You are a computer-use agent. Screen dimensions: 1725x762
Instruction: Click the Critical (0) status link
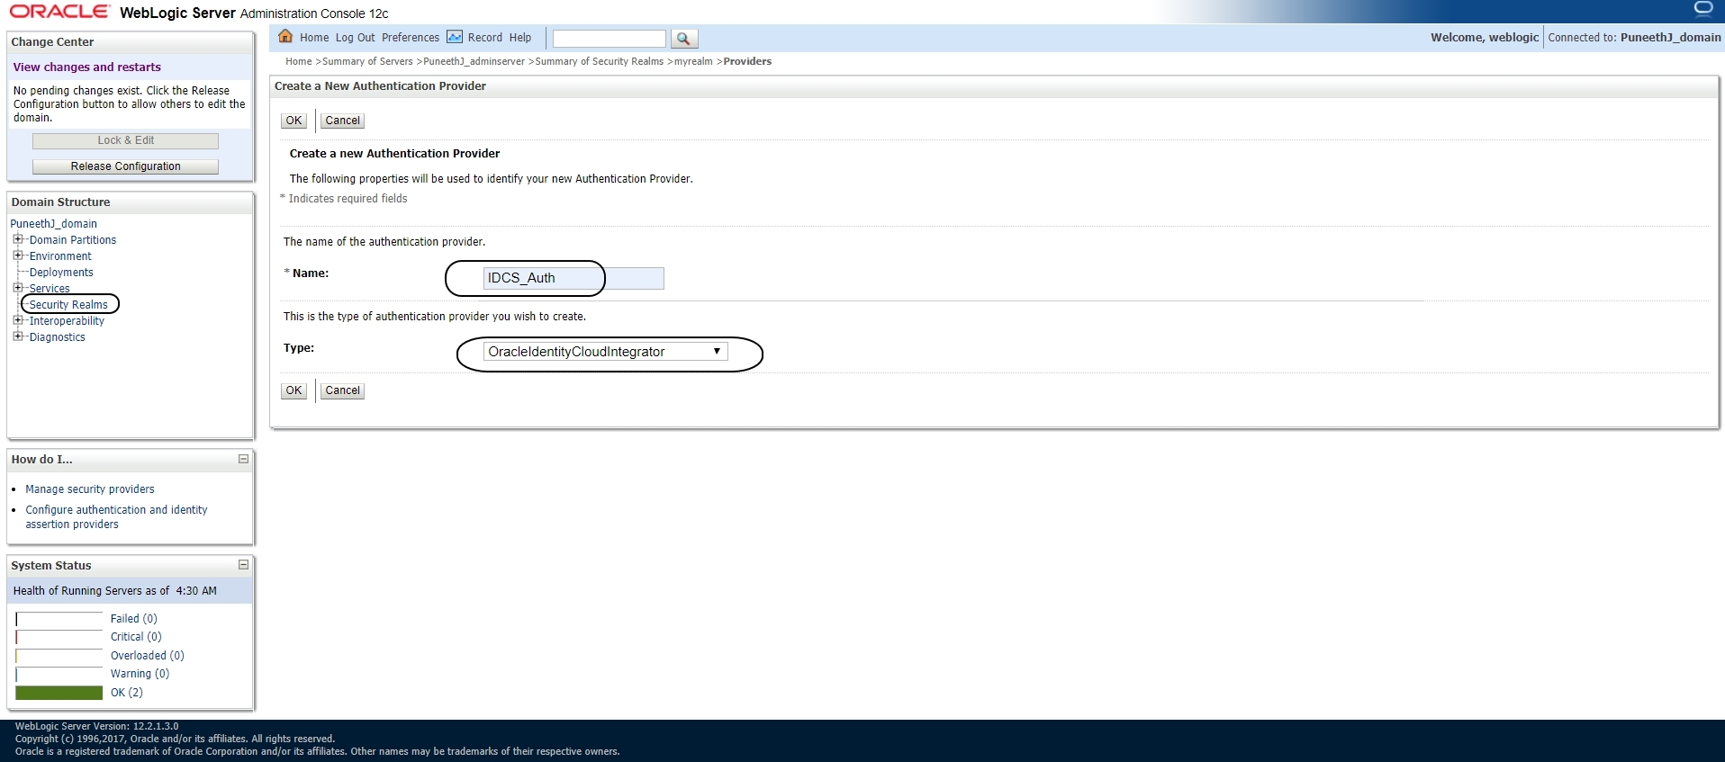tap(136, 637)
